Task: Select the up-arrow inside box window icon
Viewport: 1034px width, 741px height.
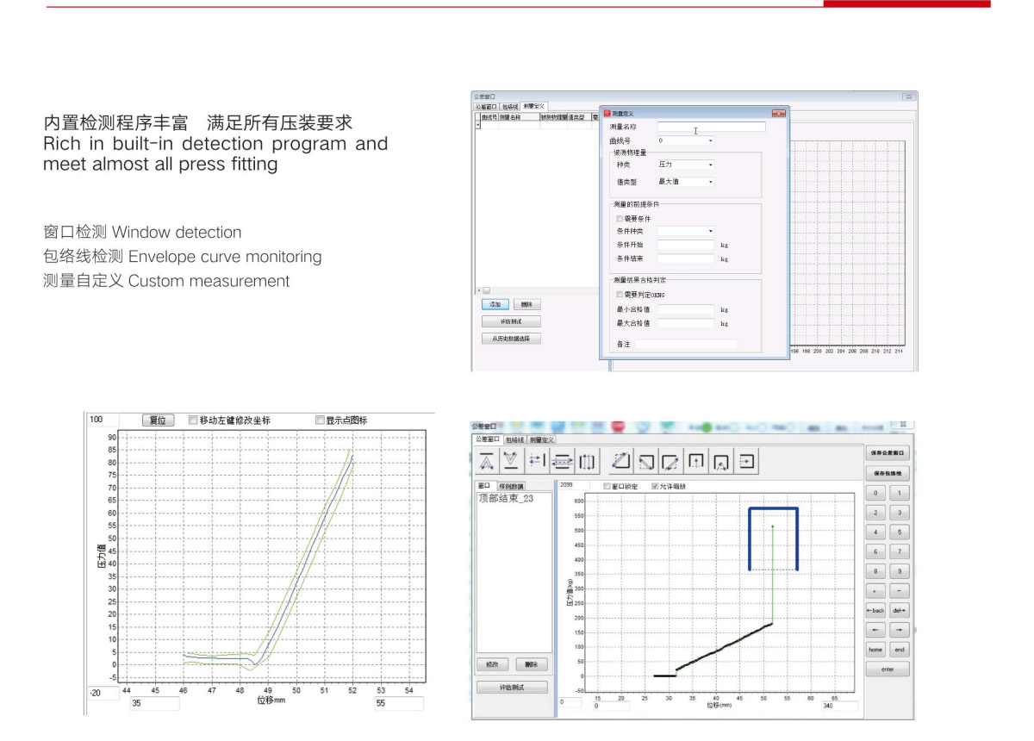Action: pyautogui.click(x=696, y=462)
